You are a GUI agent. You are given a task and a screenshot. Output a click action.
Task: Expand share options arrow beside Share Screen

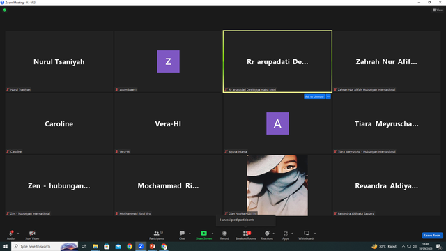point(213,234)
